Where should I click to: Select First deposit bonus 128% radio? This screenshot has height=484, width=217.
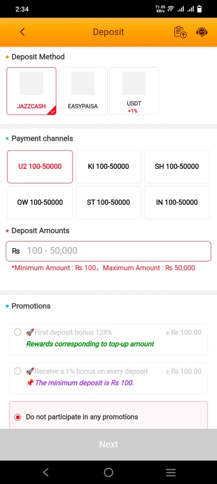point(18,332)
